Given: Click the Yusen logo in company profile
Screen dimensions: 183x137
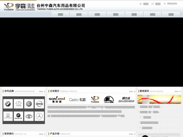Looking at the screenshot, I should (x=95, y=100).
